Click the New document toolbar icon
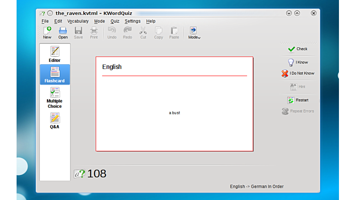 pos(47,33)
